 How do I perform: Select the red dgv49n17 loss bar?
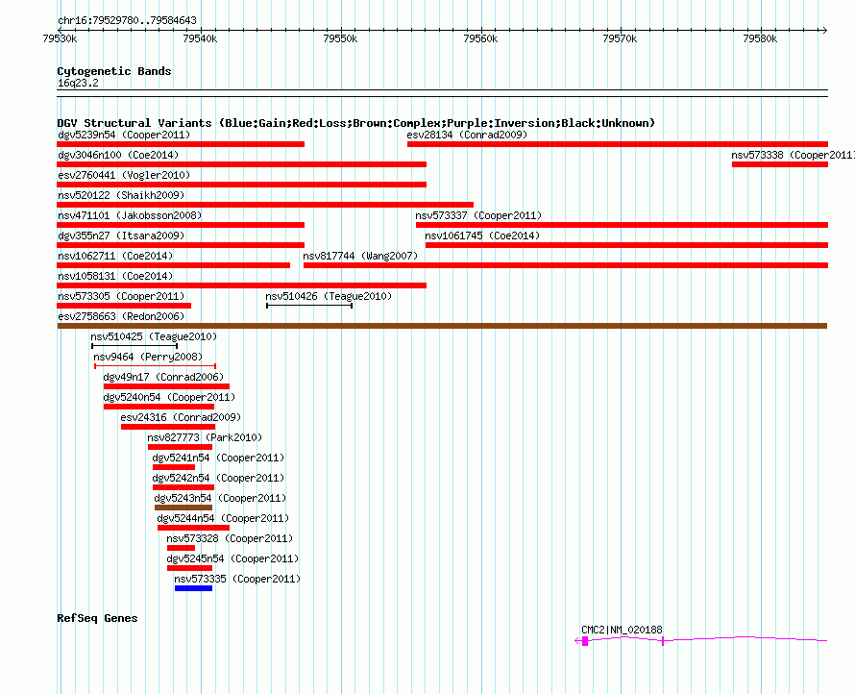(167, 386)
